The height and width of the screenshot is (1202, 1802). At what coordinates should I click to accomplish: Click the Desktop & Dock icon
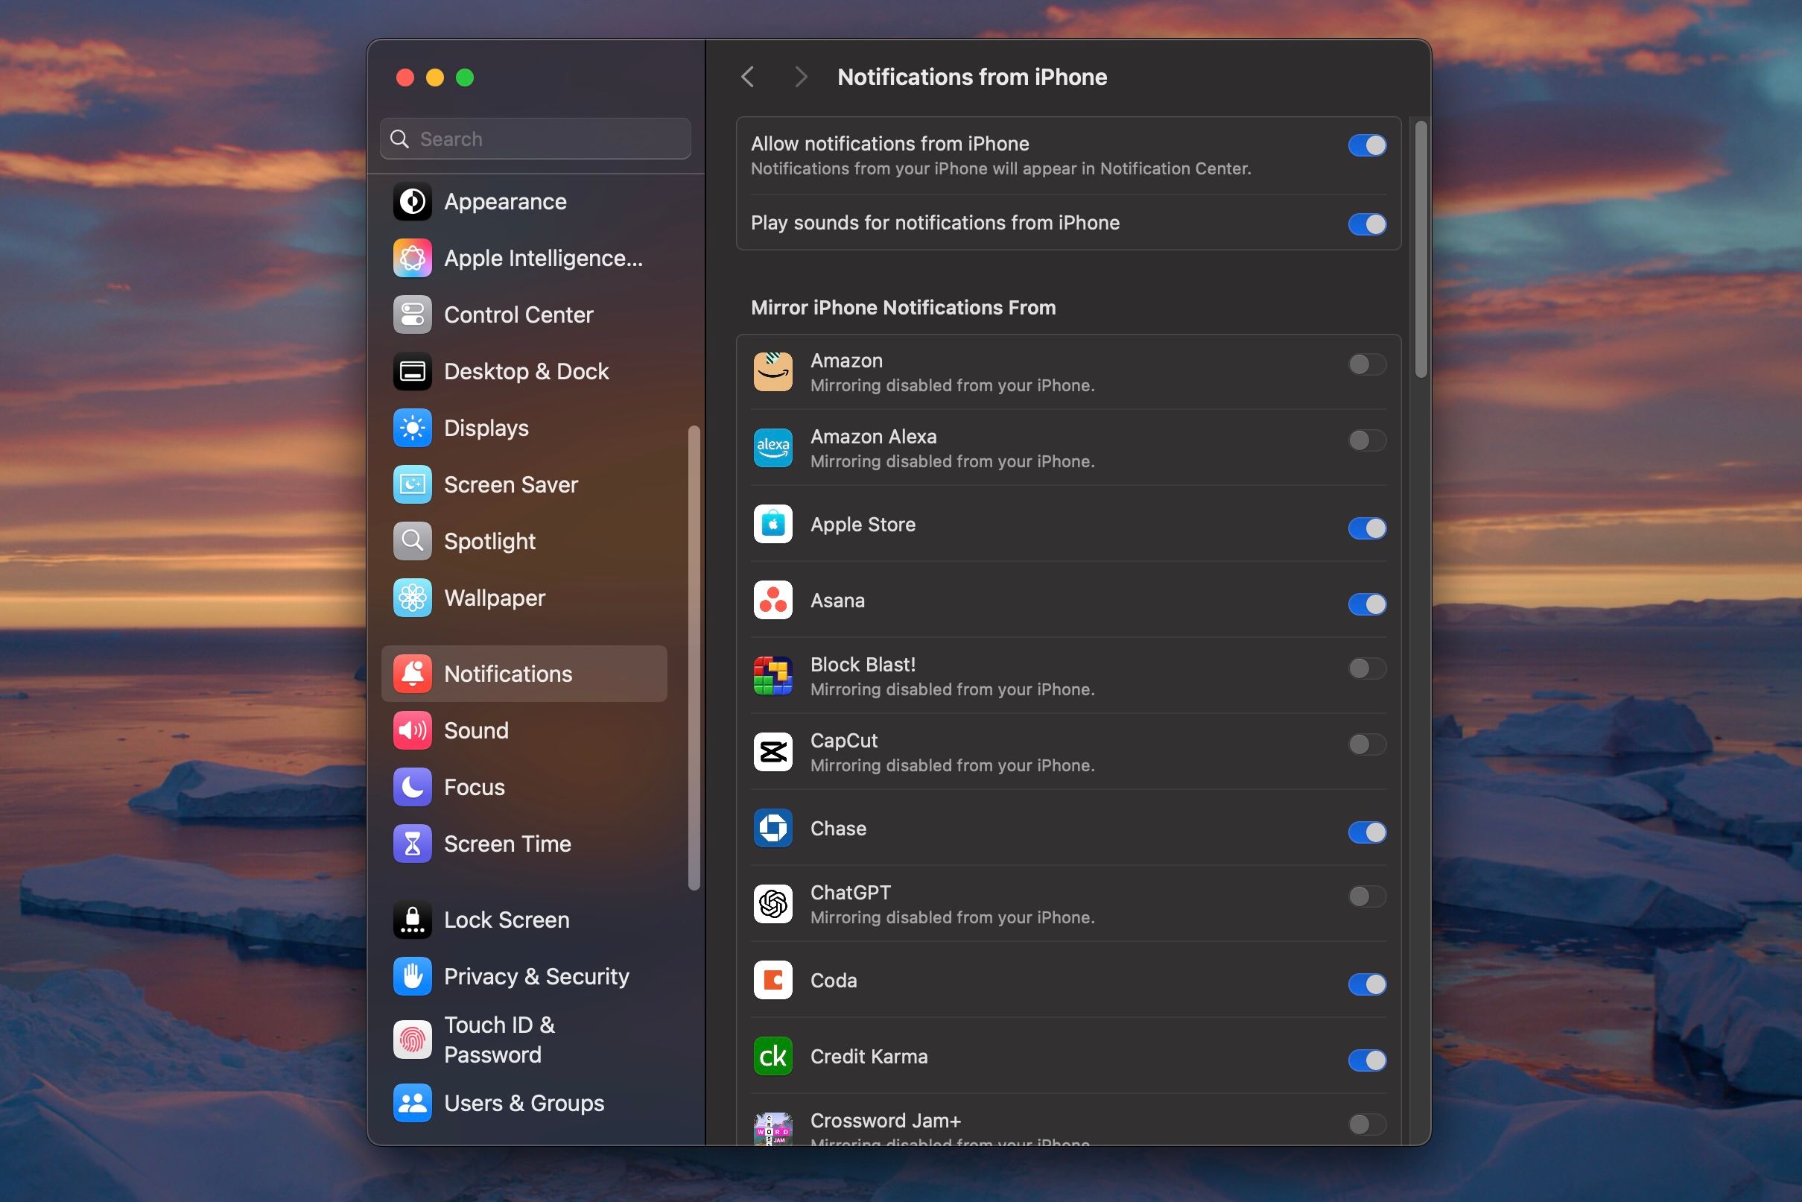412,372
